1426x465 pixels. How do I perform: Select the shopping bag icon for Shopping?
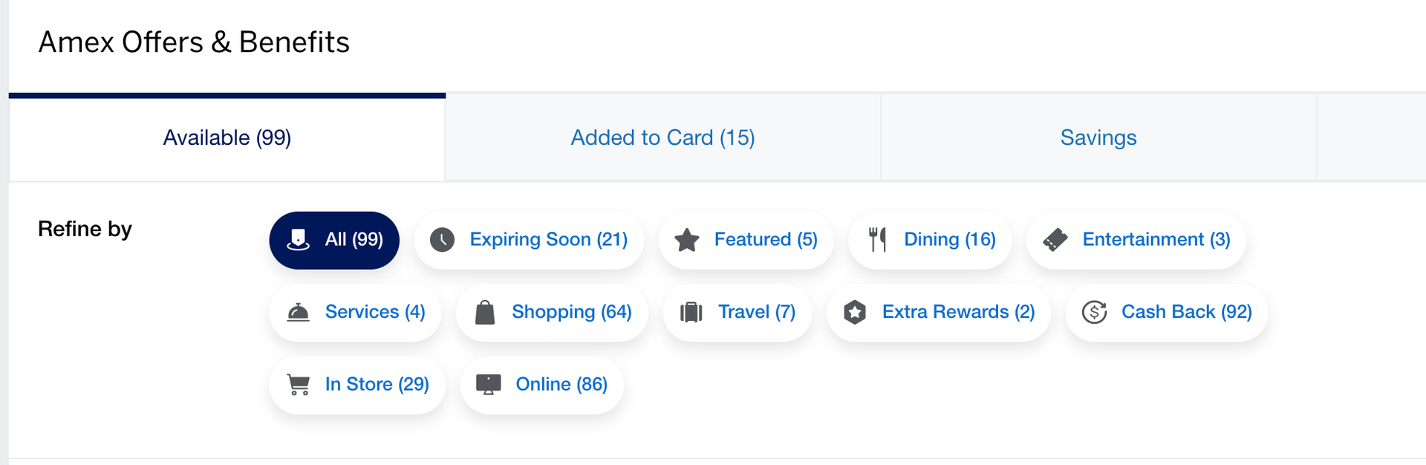pyautogui.click(x=486, y=312)
